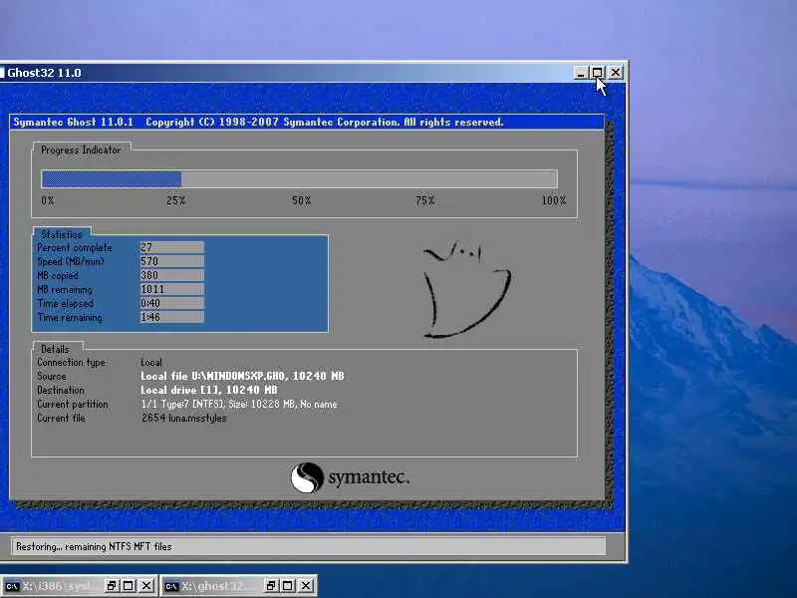Click the Ghost progress indicator bar
This screenshot has width=797, height=598.
[x=300, y=179]
